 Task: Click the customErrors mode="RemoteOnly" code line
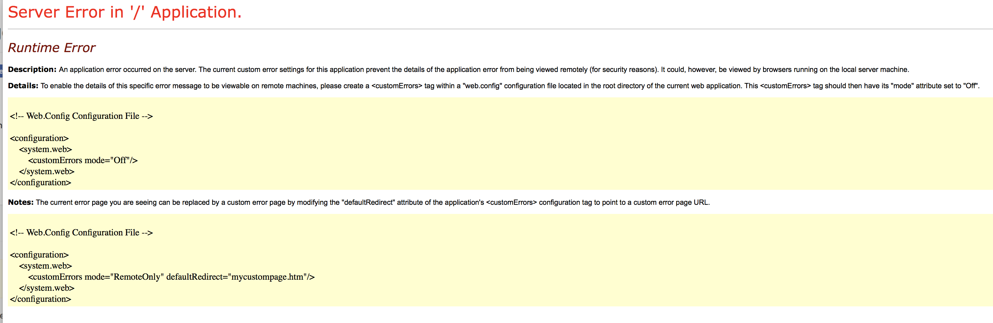(171, 277)
